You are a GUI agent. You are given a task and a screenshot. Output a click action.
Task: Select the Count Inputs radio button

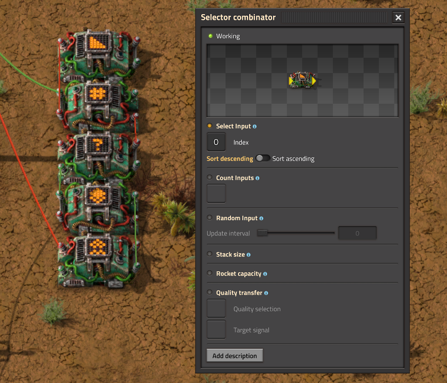(210, 177)
